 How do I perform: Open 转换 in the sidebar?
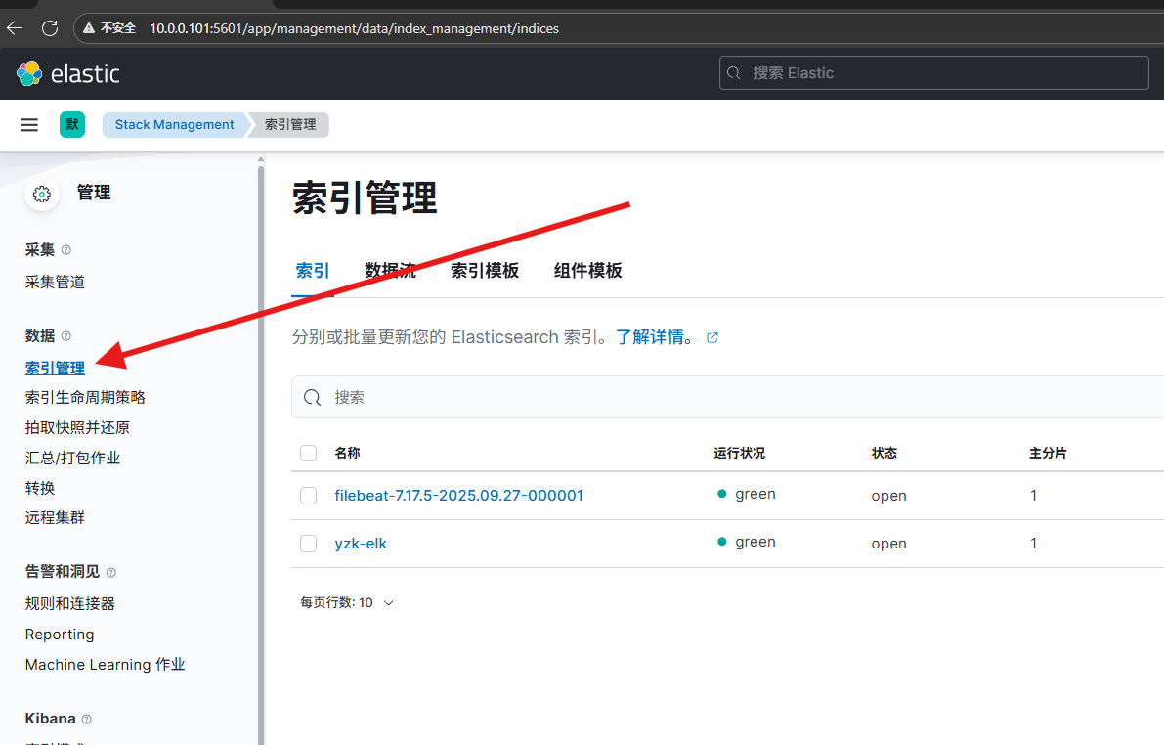tap(40, 488)
